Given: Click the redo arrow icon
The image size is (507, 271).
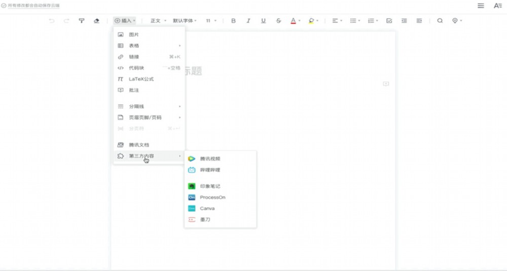Looking at the screenshot, I should tap(66, 21).
